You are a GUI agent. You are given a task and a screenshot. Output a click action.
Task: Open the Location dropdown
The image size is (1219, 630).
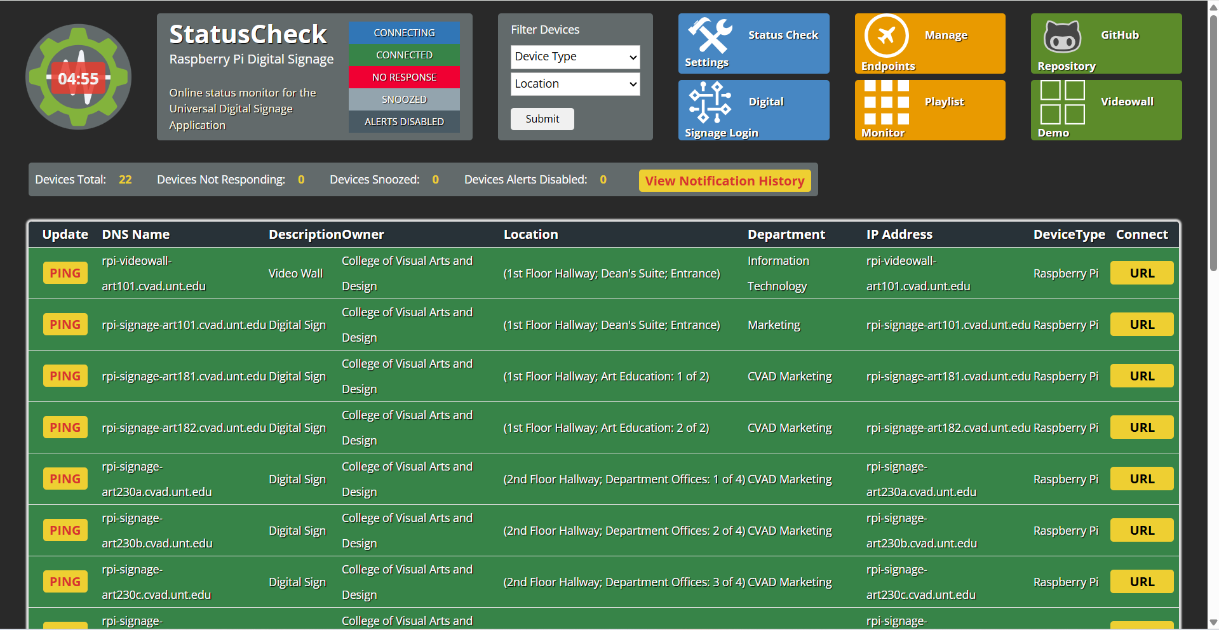click(x=574, y=84)
